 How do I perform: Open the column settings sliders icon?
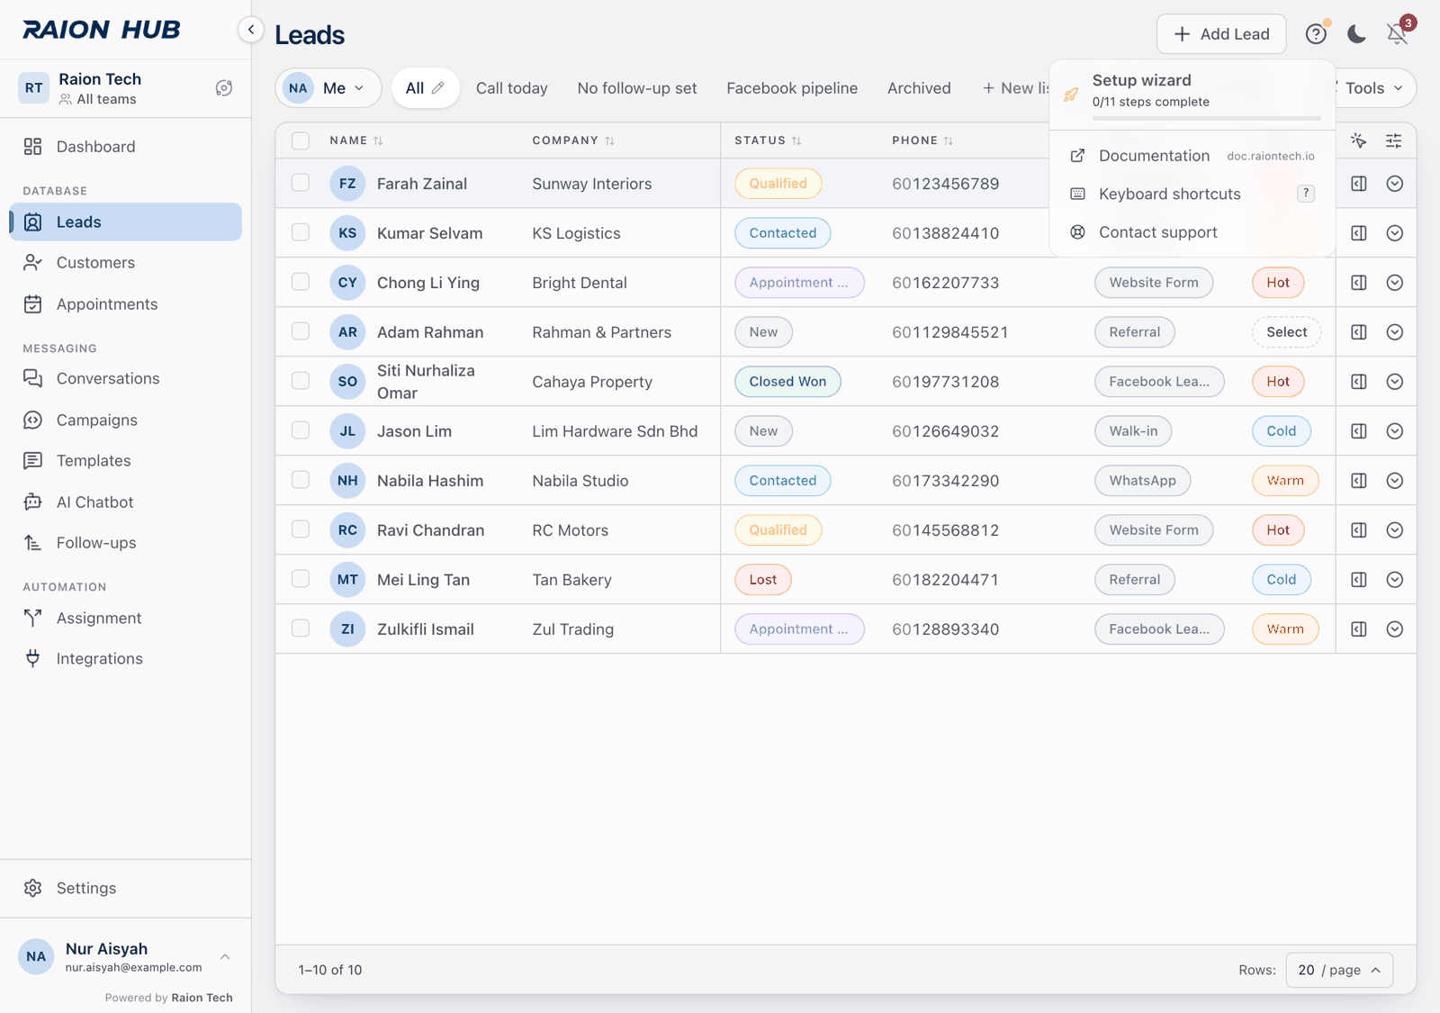(x=1393, y=140)
